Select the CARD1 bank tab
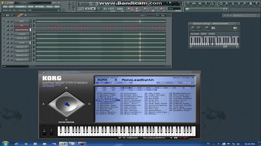261x146 pixels. (x=100, y=90)
